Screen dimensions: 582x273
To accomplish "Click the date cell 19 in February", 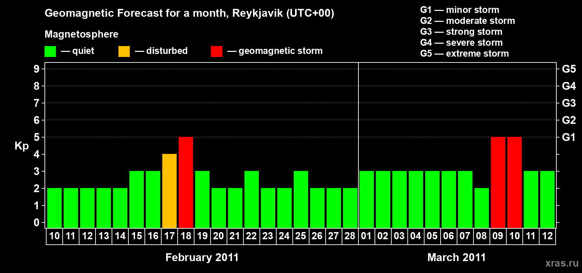I will point(202,236).
